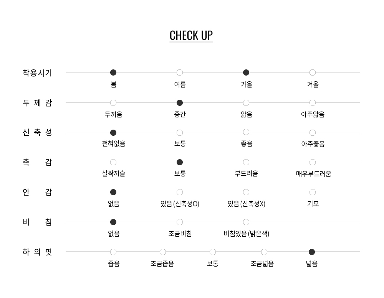Choose the 있음 (신축성O) lining dot
This screenshot has width=384, height=298.
pos(180,192)
